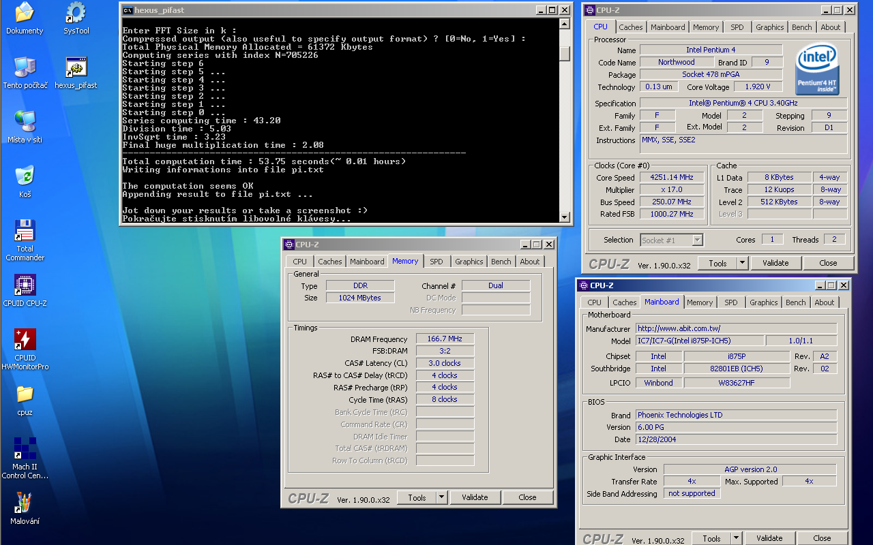The image size is (873, 545).
Task: Open SPD tab in Memory window
Action: click(x=436, y=262)
